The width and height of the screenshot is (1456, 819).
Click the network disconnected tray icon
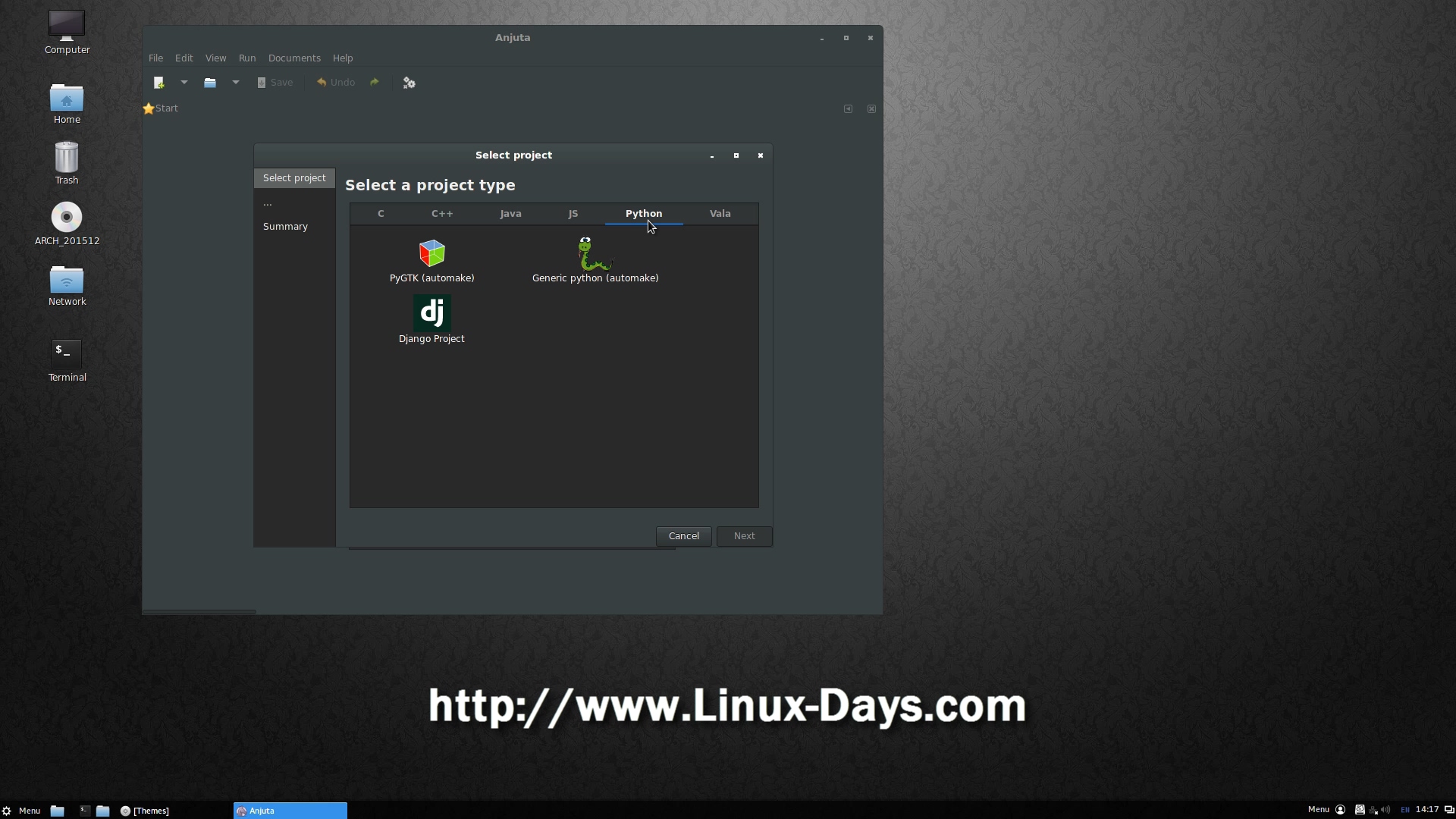click(1373, 810)
